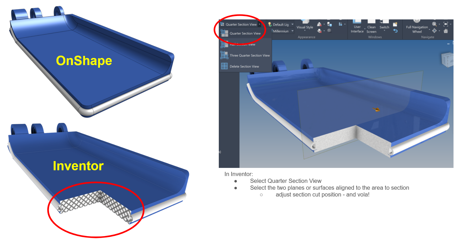Click the shadows icon in Appearance
This screenshot has height=239, width=457.
click(319, 24)
